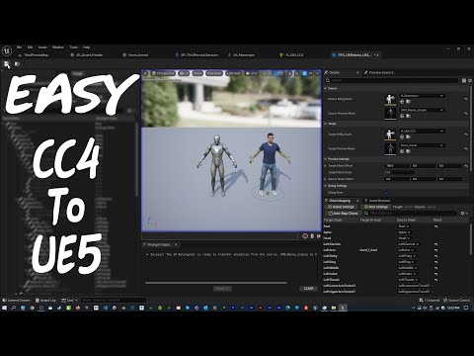
Task: Expand the Target Mesh Offset row
Action: [326, 166]
